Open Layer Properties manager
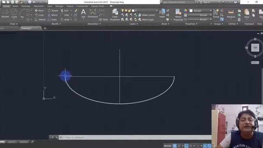Viewport: 263px width, 148px height. click(115, 15)
